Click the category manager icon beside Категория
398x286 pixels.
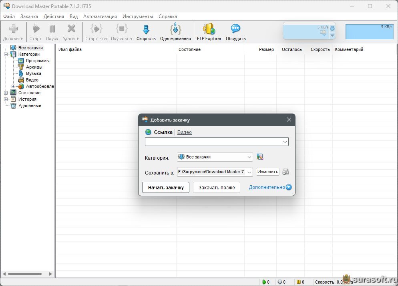[x=260, y=157]
